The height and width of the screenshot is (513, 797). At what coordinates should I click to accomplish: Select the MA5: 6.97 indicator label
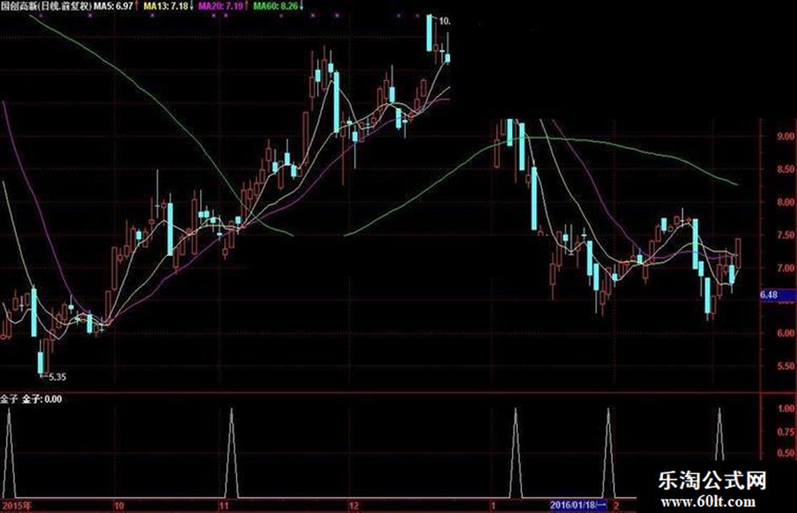[115, 6]
